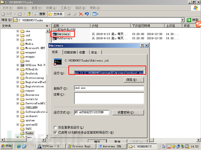Open Add Scheduled Task (添加任务计划) item
The image size is (201, 150).
64,29
